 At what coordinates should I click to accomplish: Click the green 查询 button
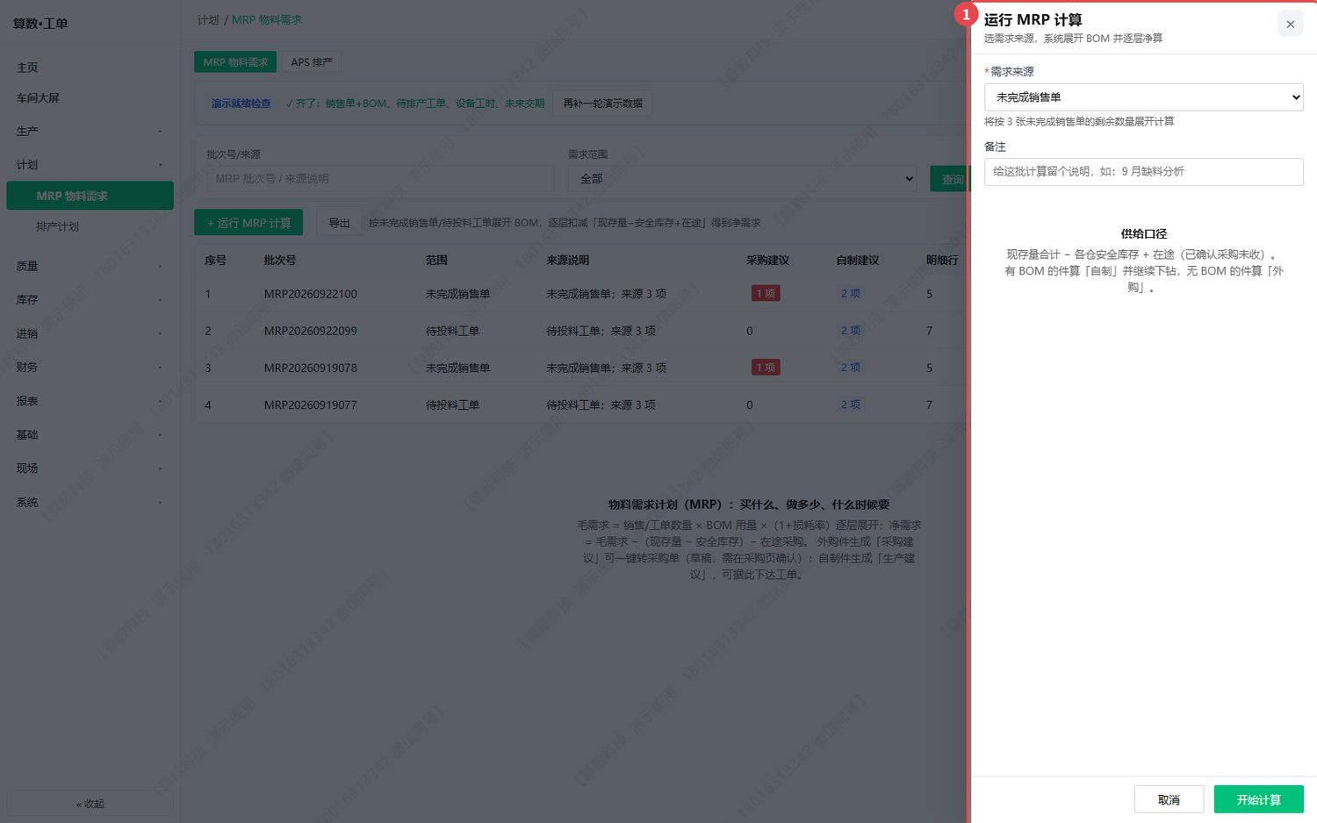click(x=951, y=179)
